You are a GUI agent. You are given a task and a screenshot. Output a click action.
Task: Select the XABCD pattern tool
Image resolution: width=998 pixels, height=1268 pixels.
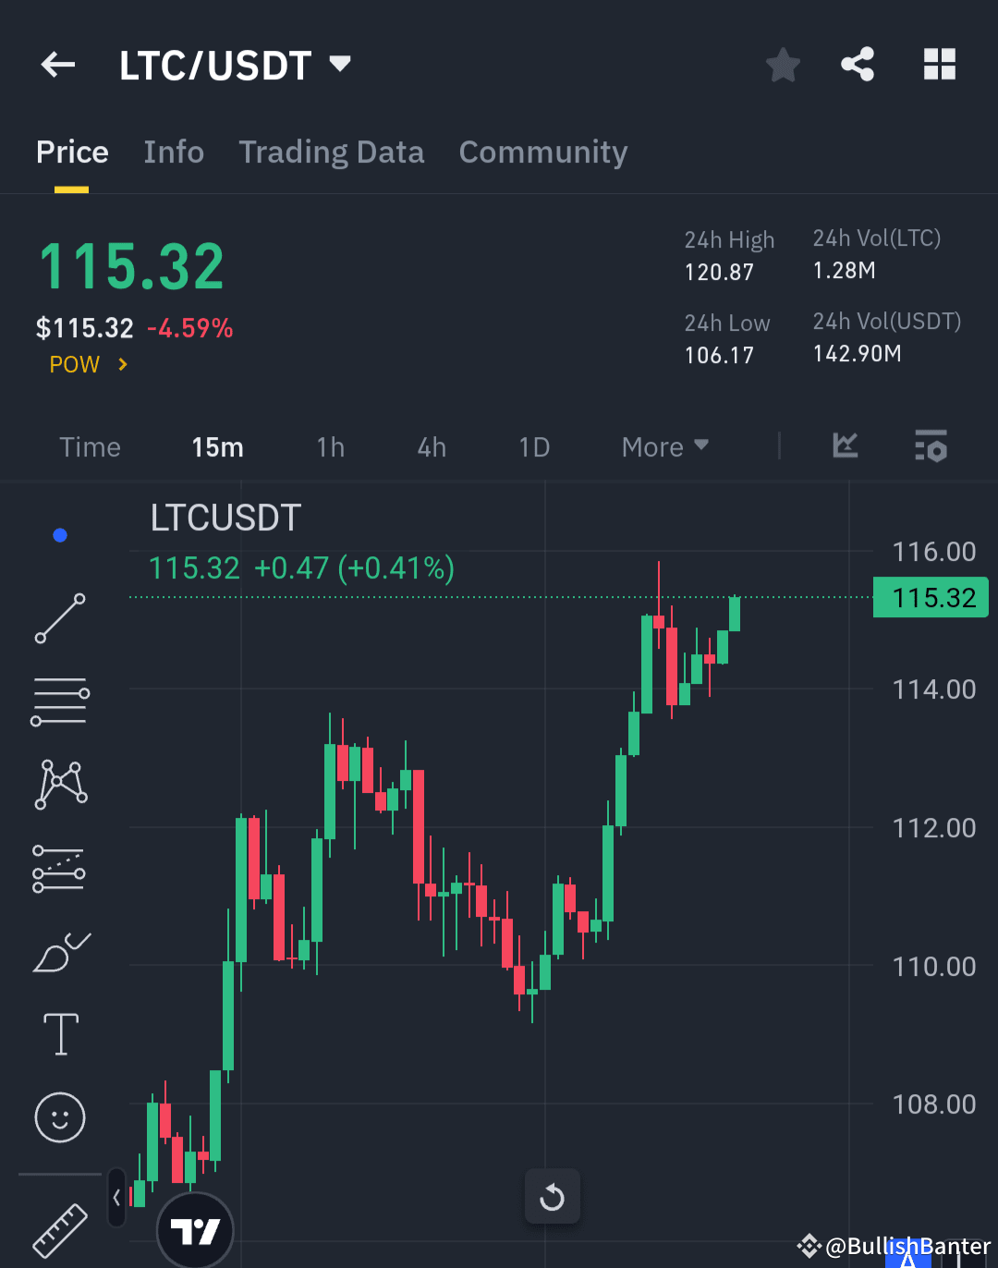60,784
